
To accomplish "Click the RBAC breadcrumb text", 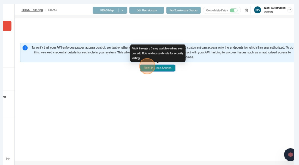I will (x=52, y=10).
